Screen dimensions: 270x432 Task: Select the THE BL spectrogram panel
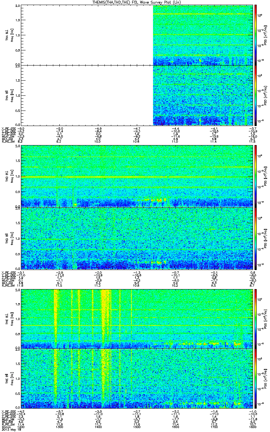[137, 319]
